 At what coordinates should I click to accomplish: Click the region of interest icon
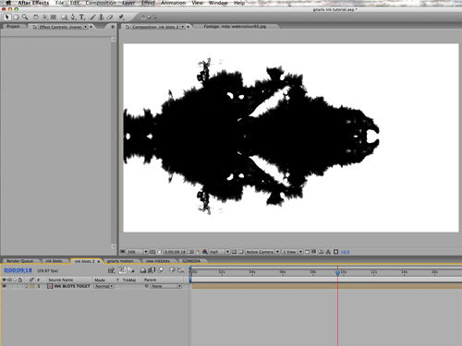click(234, 252)
